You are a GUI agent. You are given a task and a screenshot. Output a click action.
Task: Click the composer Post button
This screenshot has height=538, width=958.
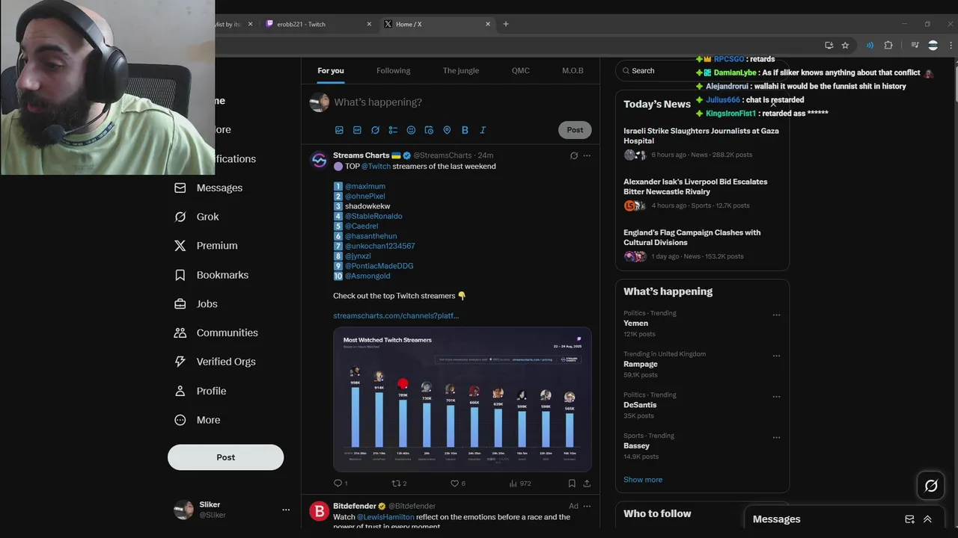tap(575, 130)
